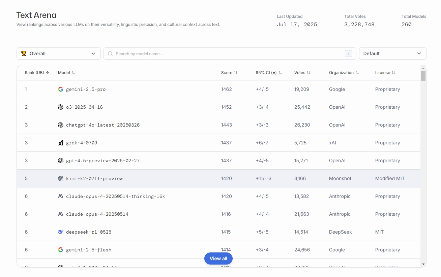Click the votes value 25,442

[302, 107]
